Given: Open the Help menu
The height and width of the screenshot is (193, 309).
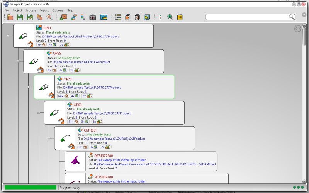Looking at the screenshot, I should point(70,10).
